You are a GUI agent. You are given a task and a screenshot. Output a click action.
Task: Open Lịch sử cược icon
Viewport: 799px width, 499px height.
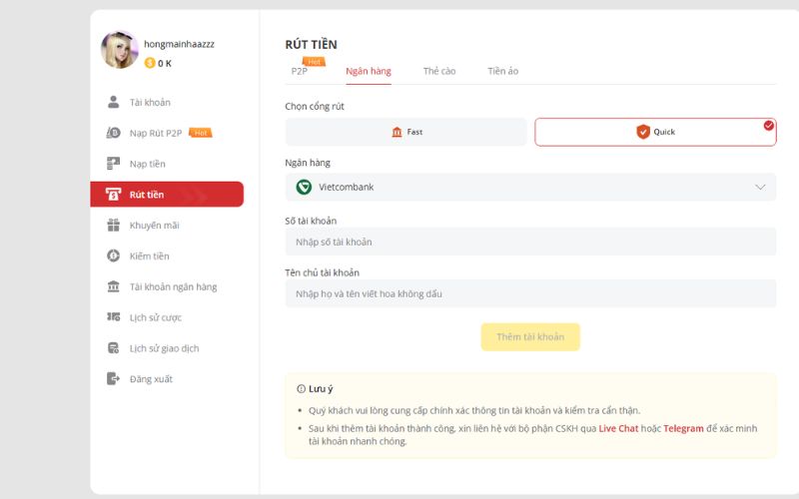coord(113,317)
